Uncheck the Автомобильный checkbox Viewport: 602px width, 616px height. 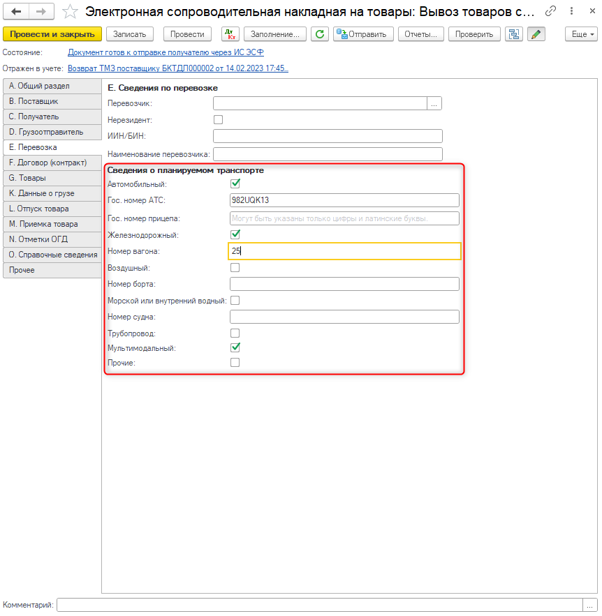coord(235,184)
